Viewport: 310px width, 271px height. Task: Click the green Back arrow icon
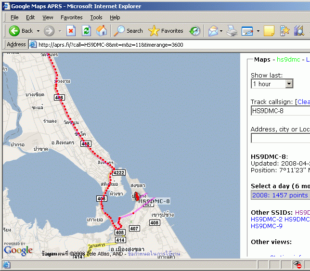click(14, 31)
